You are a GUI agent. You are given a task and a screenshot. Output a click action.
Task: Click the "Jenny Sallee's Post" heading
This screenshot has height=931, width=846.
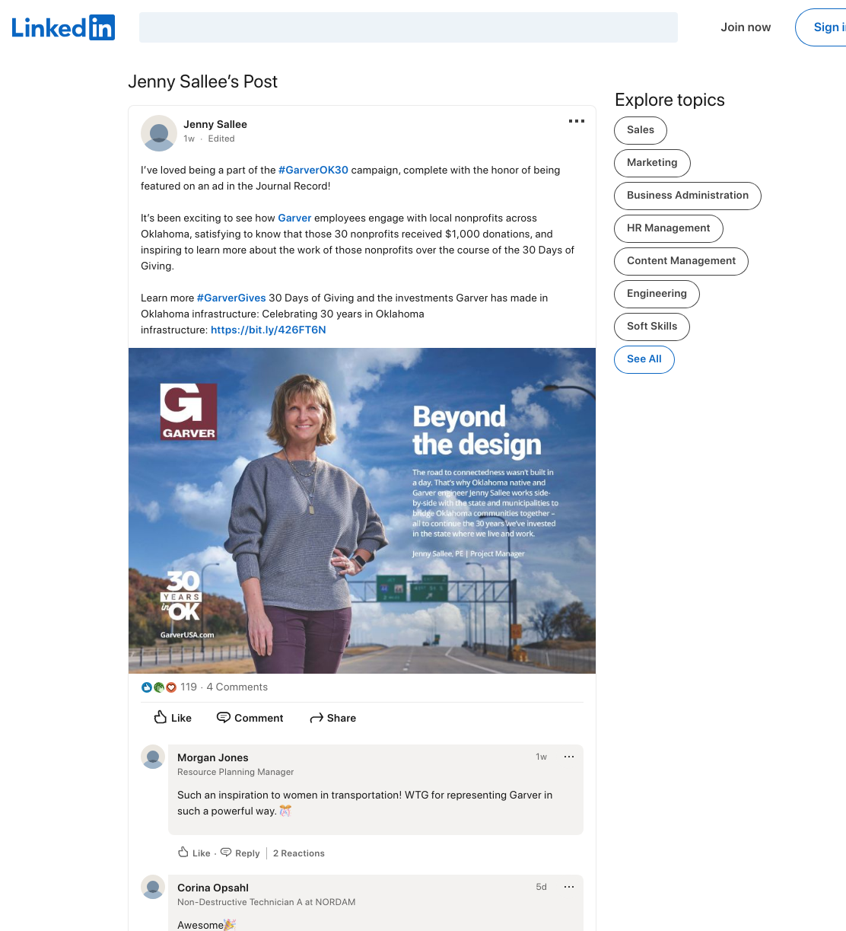203,81
